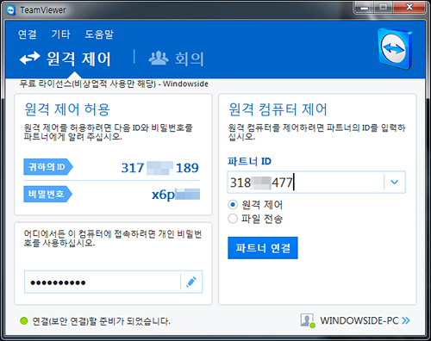Open the 도움말 menu
This screenshot has width=431, height=341.
click(x=99, y=34)
